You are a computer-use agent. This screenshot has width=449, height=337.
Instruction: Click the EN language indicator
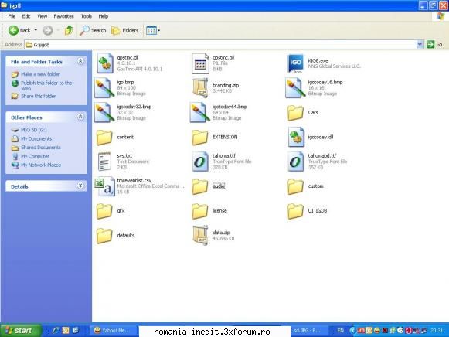click(x=340, y=331)
